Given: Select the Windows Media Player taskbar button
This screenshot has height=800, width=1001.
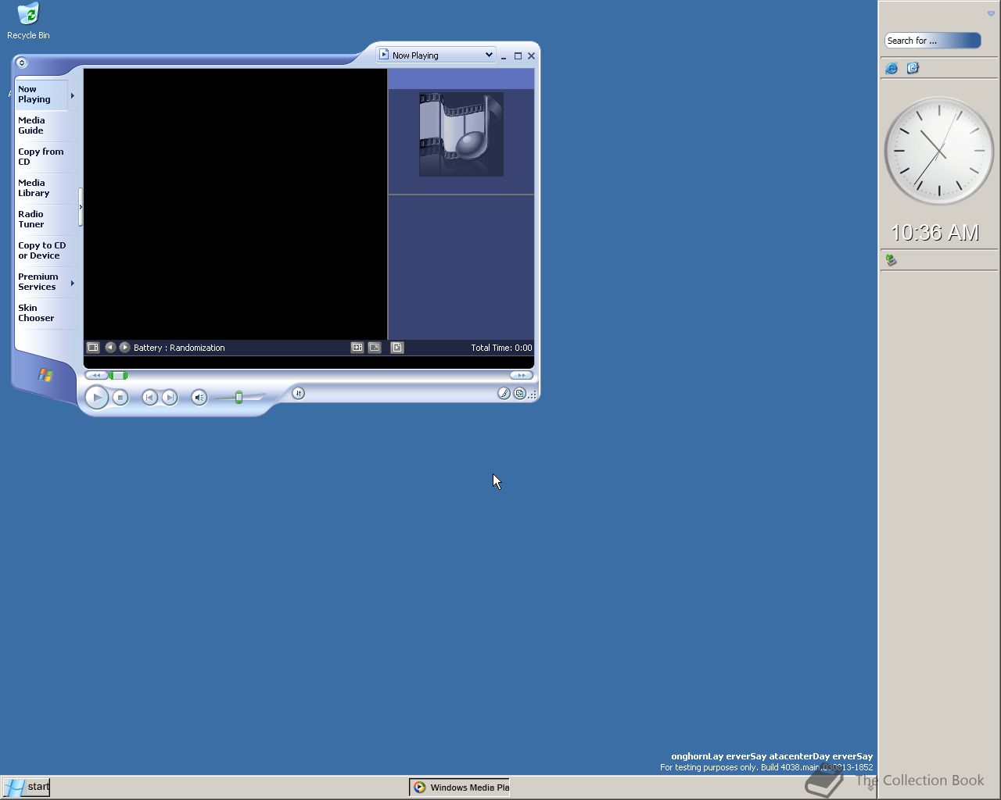Looking at the screenshot, I should pyautogui.click(x=460, y=787).
